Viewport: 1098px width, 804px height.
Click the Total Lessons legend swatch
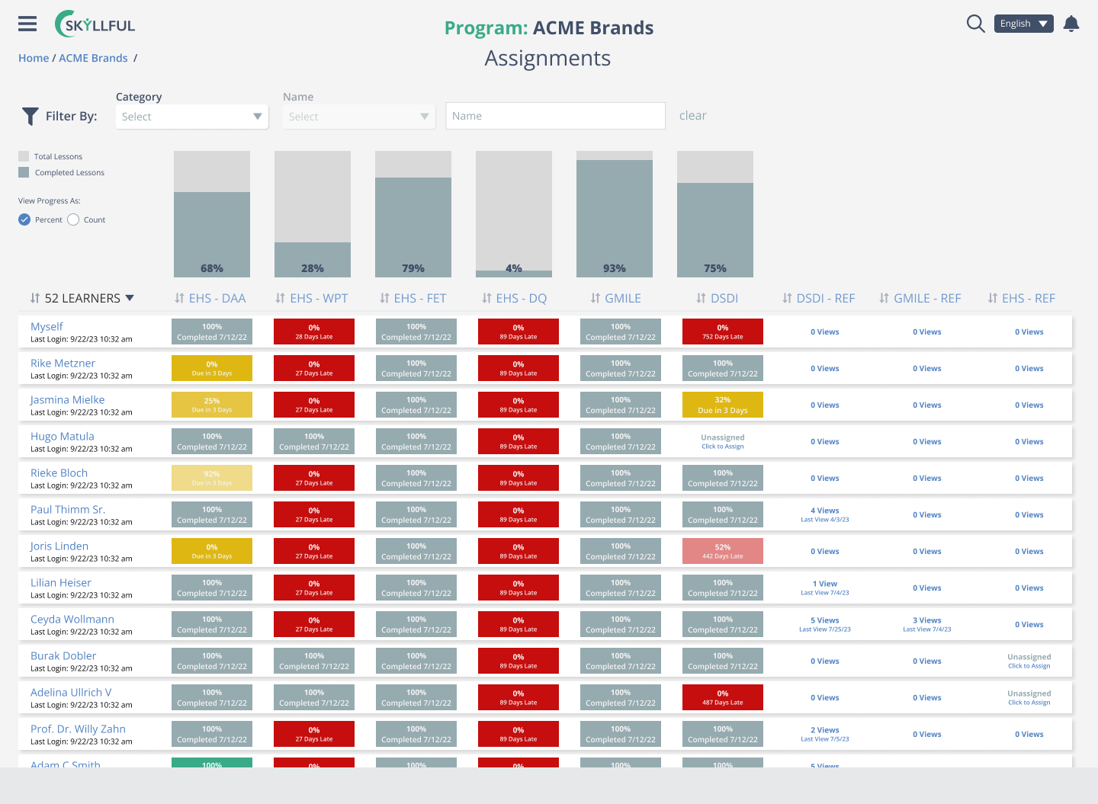click(24, 156)
